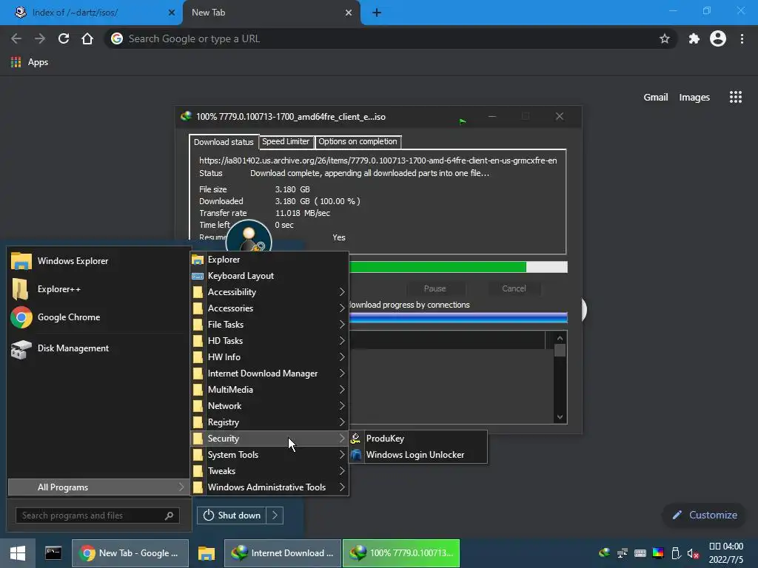Click All Programs in start menu

[x=98, y=487]
